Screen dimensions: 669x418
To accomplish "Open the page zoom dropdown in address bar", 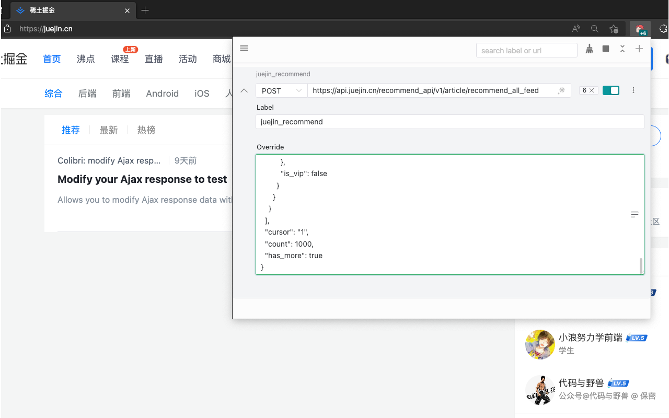I will point(594,29).
